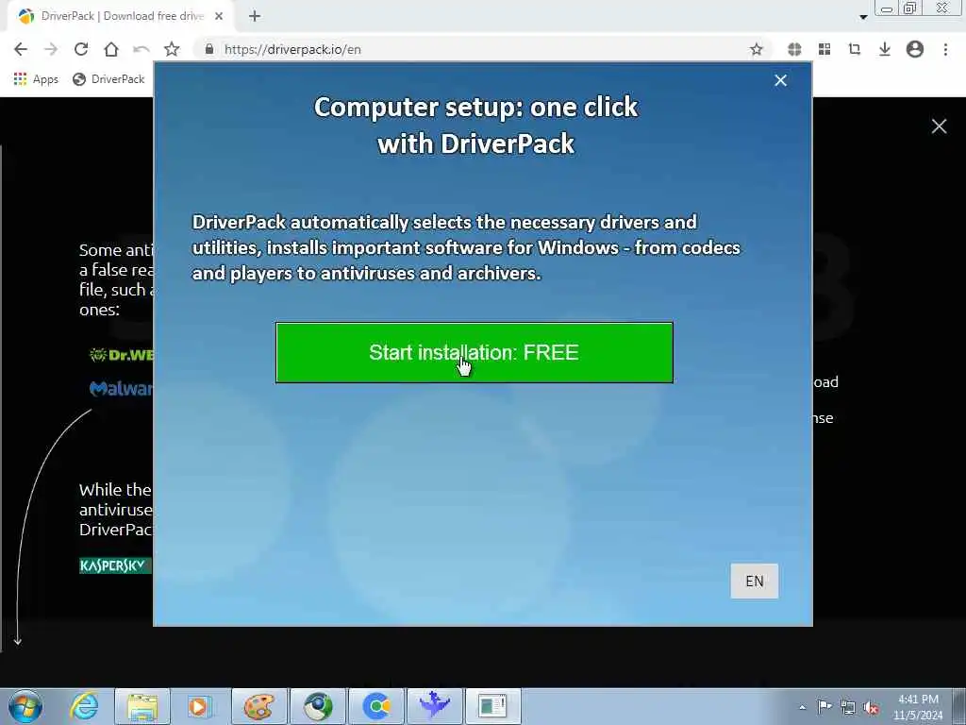Launch Internet Explorer from taskbar
This screenshot has width=966, height=725.
[x=84, y=706]
